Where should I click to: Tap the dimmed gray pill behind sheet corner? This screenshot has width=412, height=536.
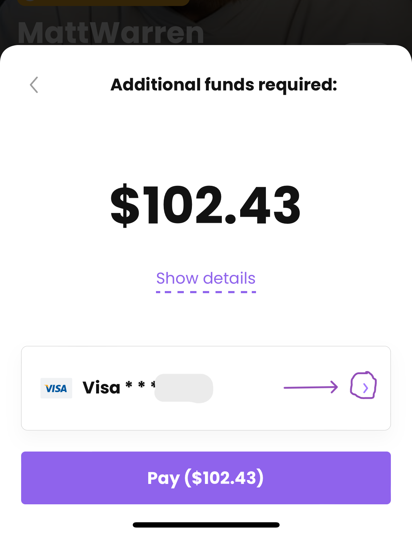(366, 45)
